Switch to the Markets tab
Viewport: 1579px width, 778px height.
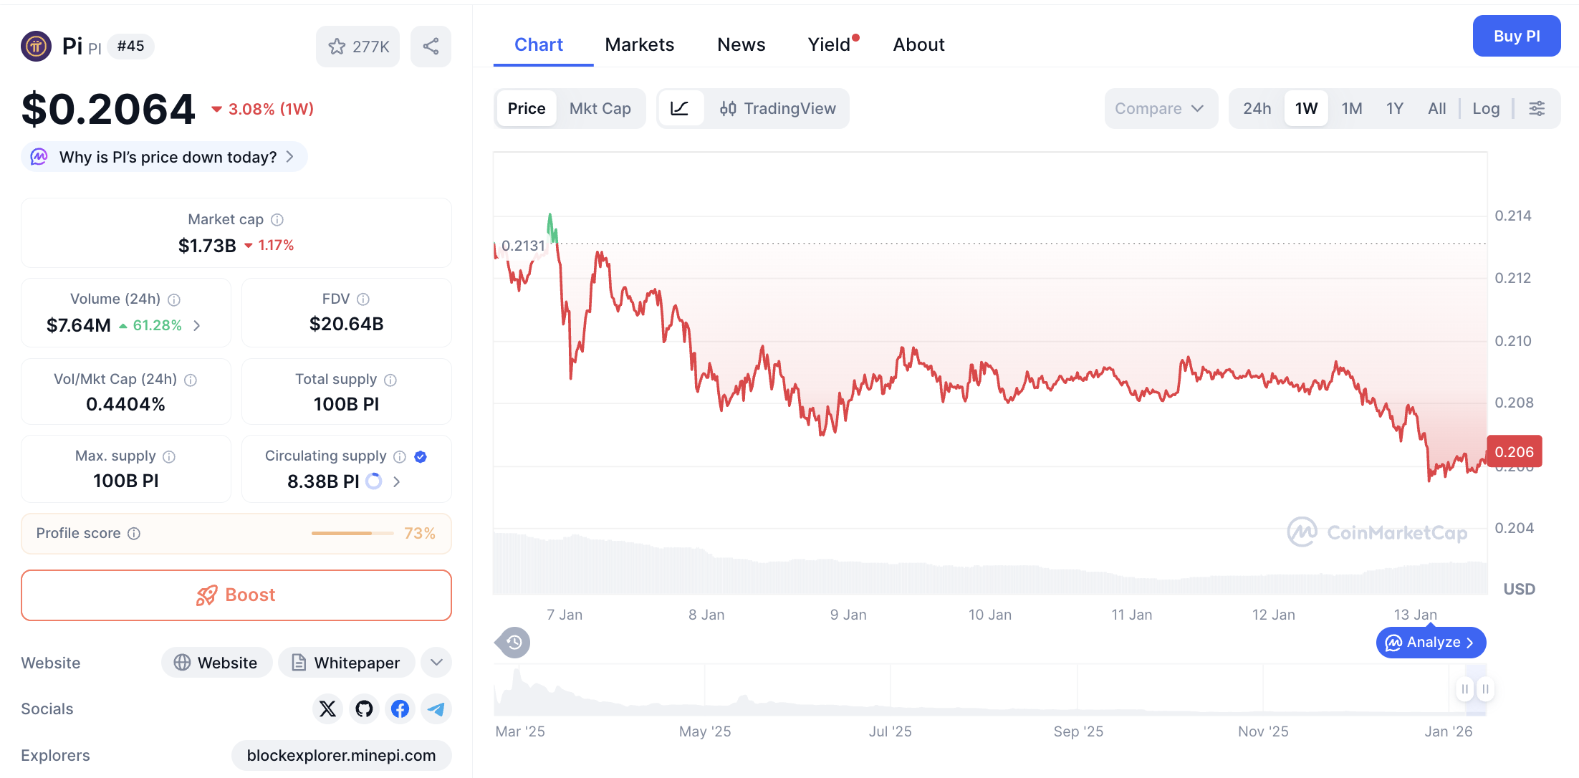[640, 44]
